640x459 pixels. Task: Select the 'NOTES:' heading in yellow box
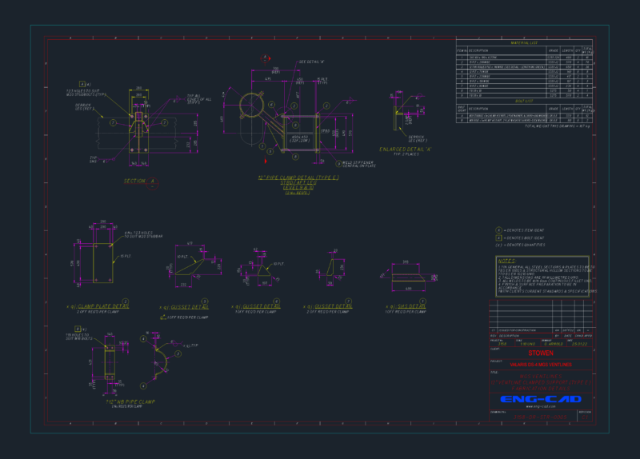coord(507,261)
